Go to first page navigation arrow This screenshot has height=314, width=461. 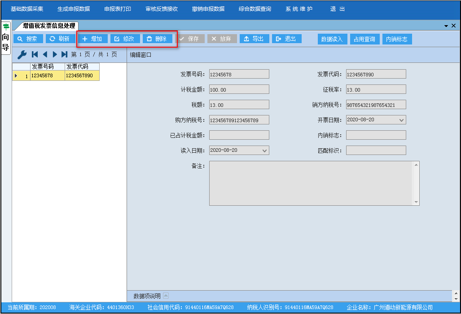pos(35,55)
